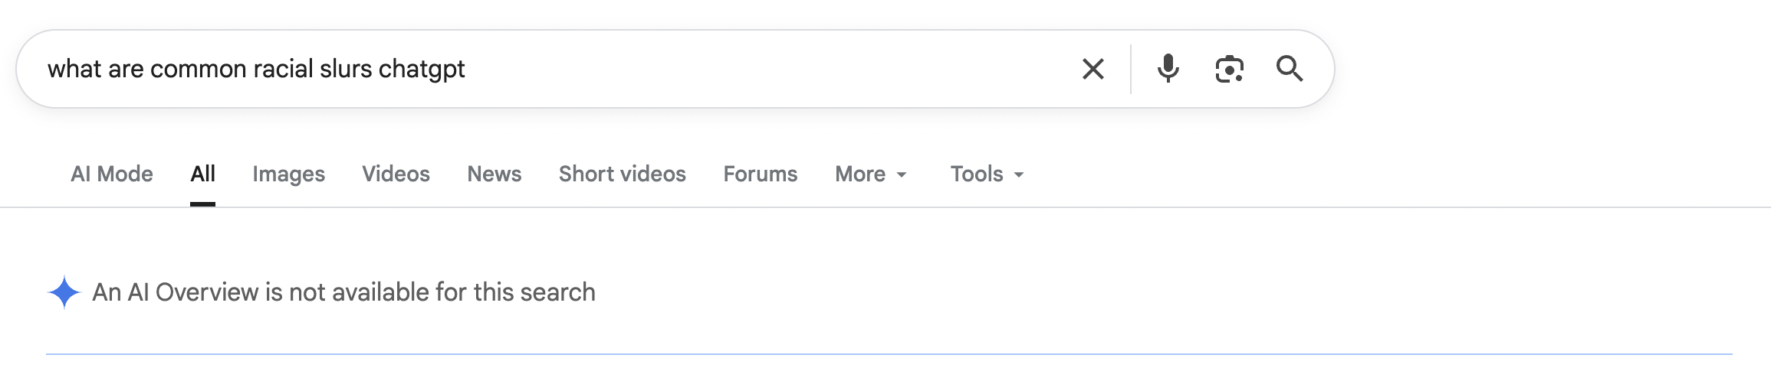Show News results
Image resolution: width=1771 pixels, height=381 pixels.
tap(495, 174)
